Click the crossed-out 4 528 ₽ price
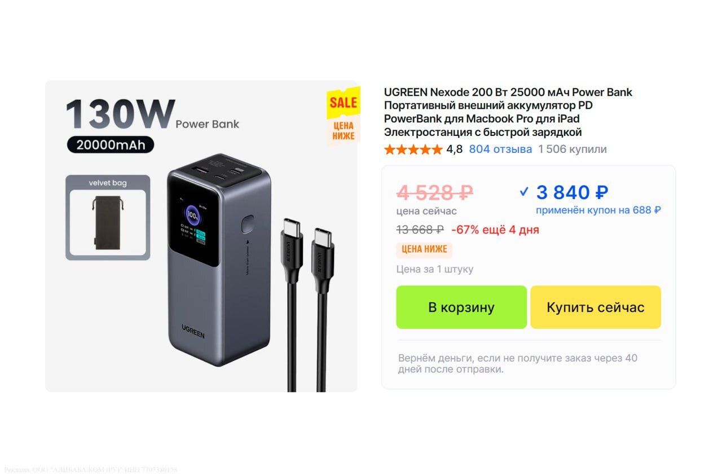Image resolution: width=722 pixels, height=476 pixels. (x=435, y=193)
